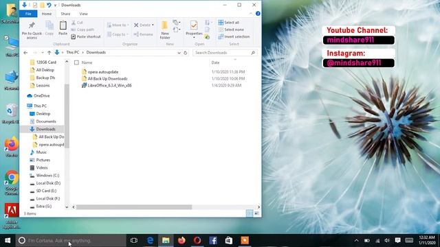The image size is (440, 247).
Task: Sort by the Date column header
Action: click(215, 62)
